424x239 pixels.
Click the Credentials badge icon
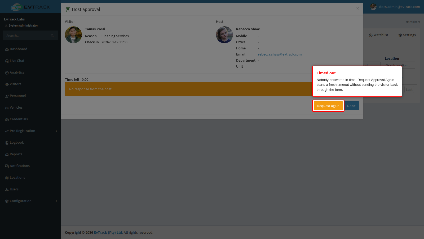(x=7, y=119)
